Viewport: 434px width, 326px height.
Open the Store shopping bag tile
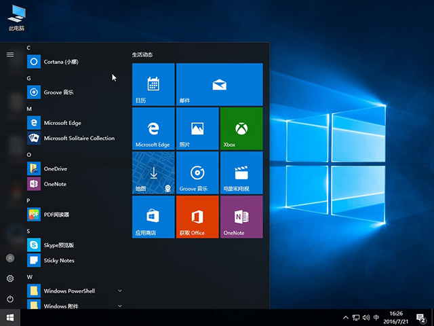153,217
